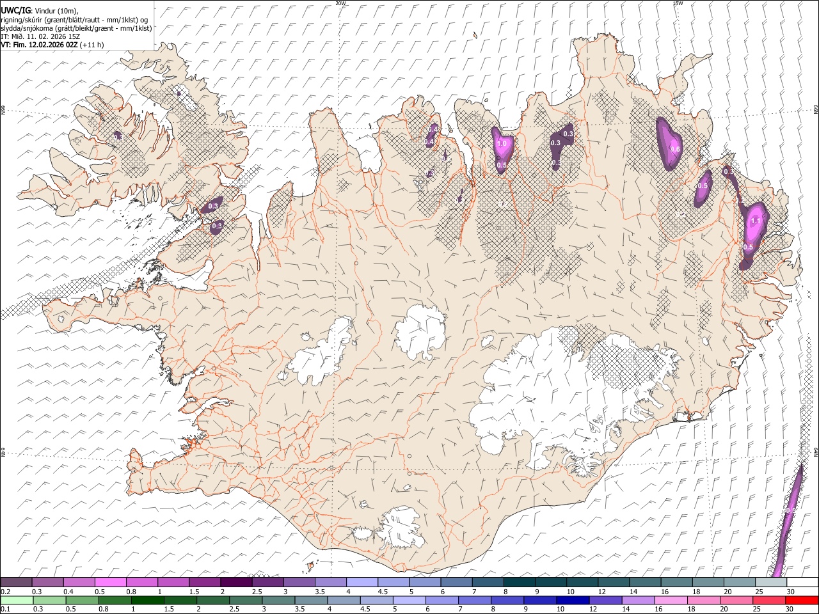Click the 1.0 snowfall value on the map
Screen dimensions: 819x614
click(x=502, y=144)
